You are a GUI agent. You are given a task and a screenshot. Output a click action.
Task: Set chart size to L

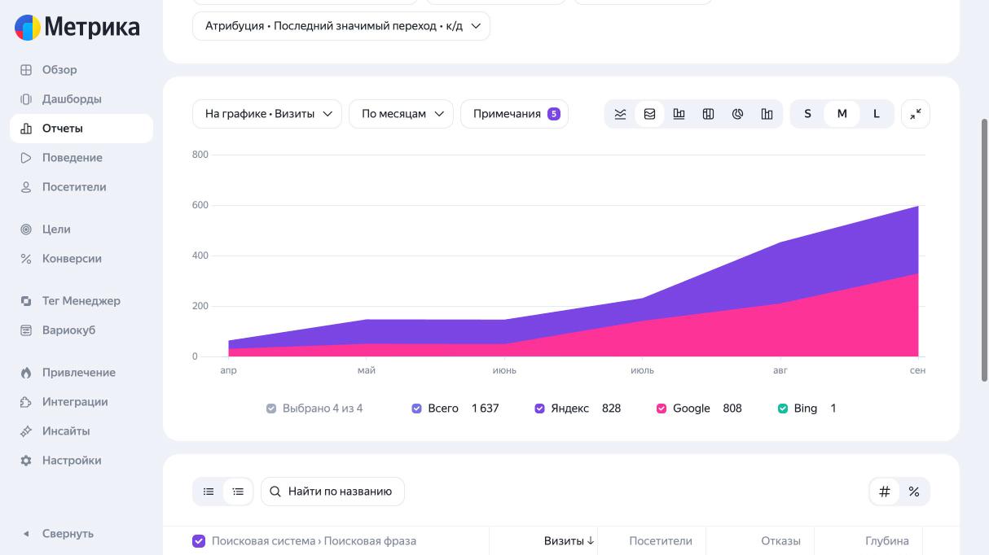pyautogui.click(x=877, y=114)
